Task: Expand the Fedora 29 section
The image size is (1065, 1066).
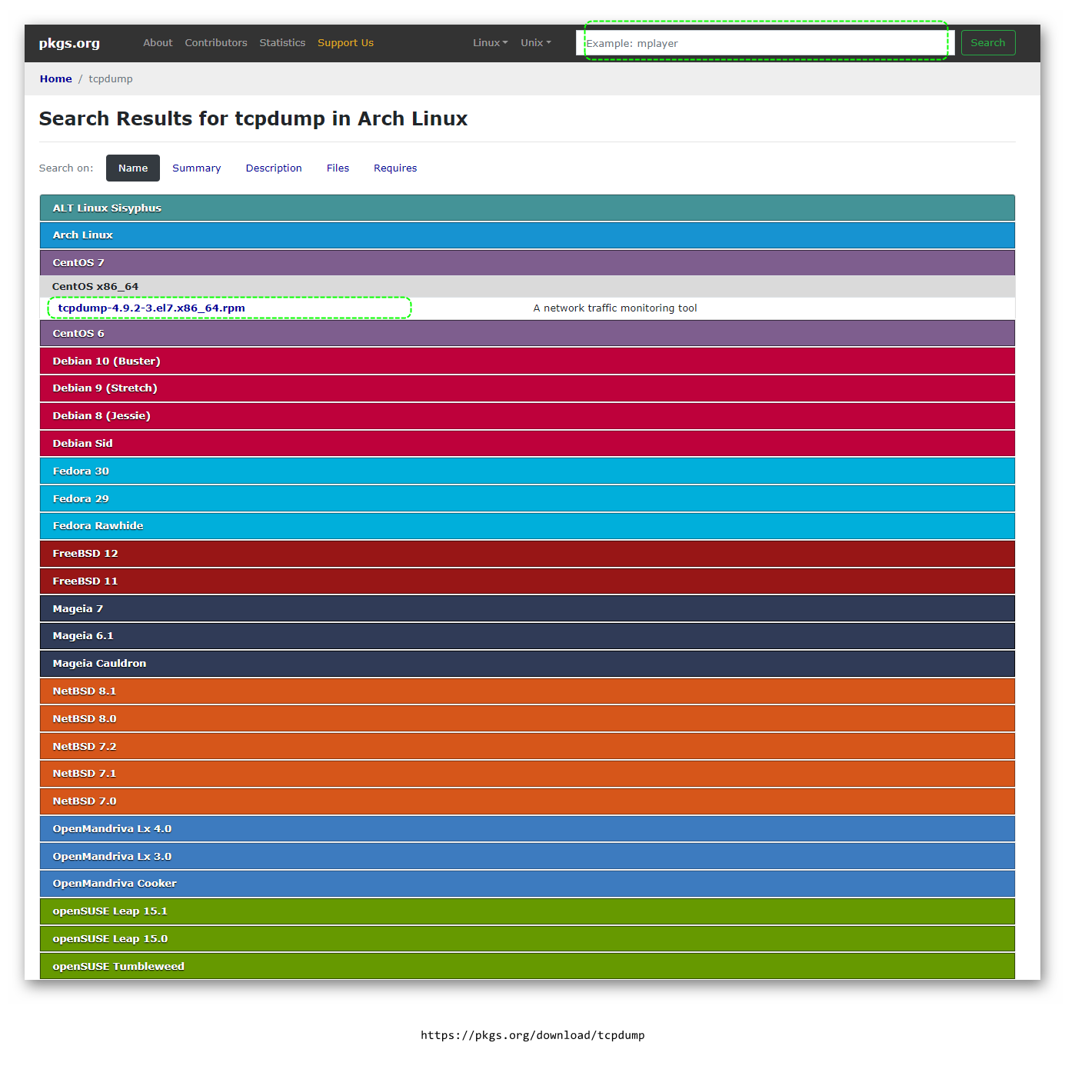Action: [528, 498]
